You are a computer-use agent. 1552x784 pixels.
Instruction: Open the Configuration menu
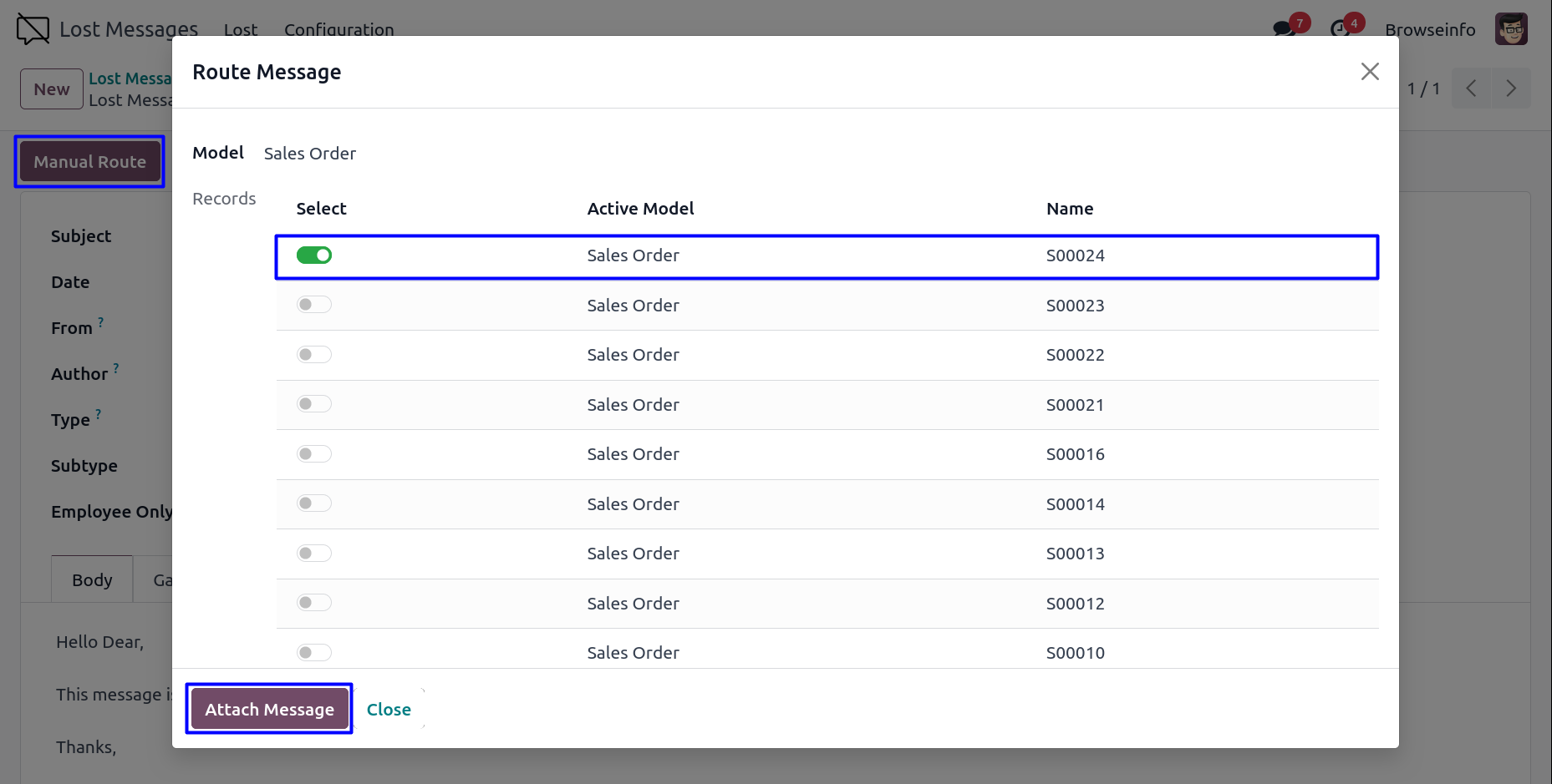pyautogui.click(x=338, y=29)
